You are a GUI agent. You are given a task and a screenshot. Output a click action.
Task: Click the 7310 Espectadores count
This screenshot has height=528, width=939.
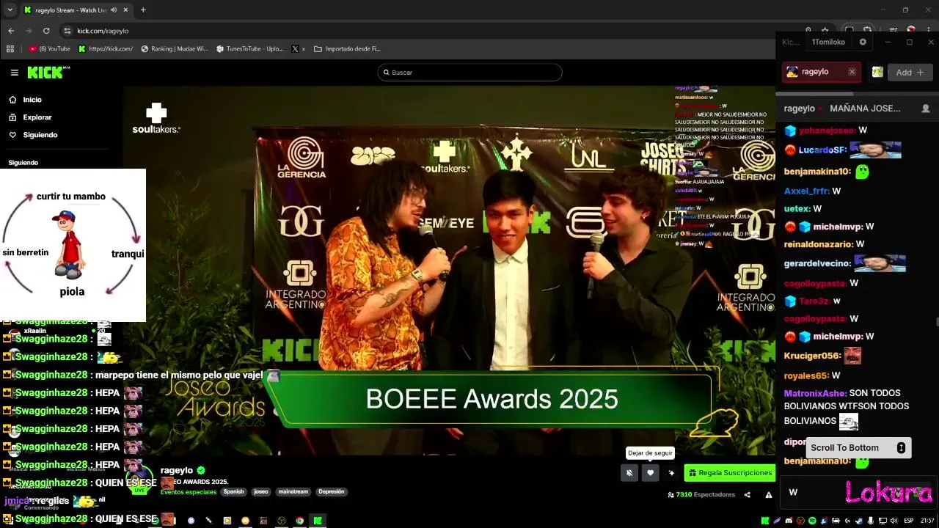701,495
